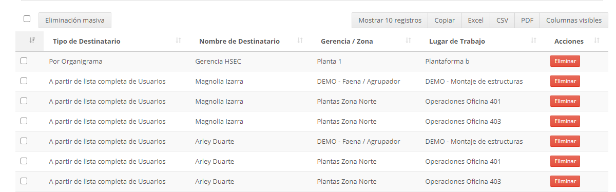Sort by Acciones column arrows icon

(x=597, y=41)
